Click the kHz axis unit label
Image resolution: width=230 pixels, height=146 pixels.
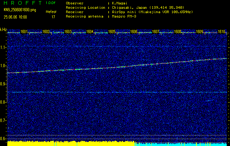coord(3,30)
